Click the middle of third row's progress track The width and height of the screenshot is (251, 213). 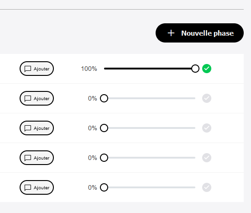click(x=150, y=128)
